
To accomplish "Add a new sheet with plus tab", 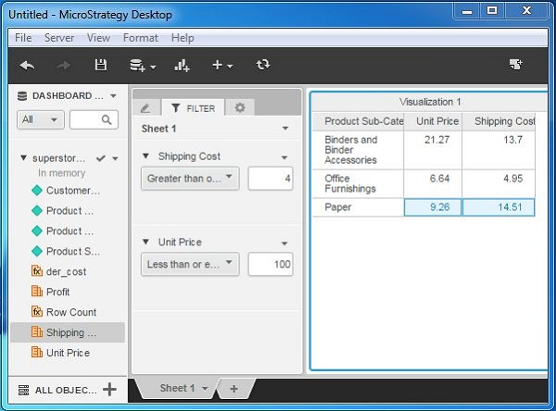I will (x=234, y=389).
